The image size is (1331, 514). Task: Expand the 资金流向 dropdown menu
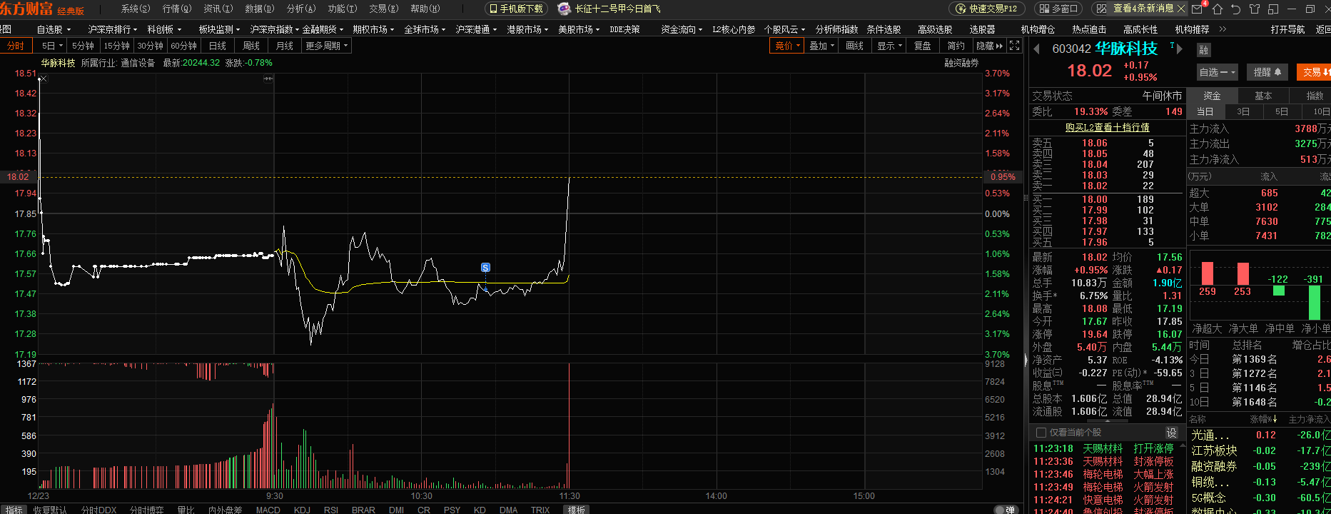(x=682, y=29)
